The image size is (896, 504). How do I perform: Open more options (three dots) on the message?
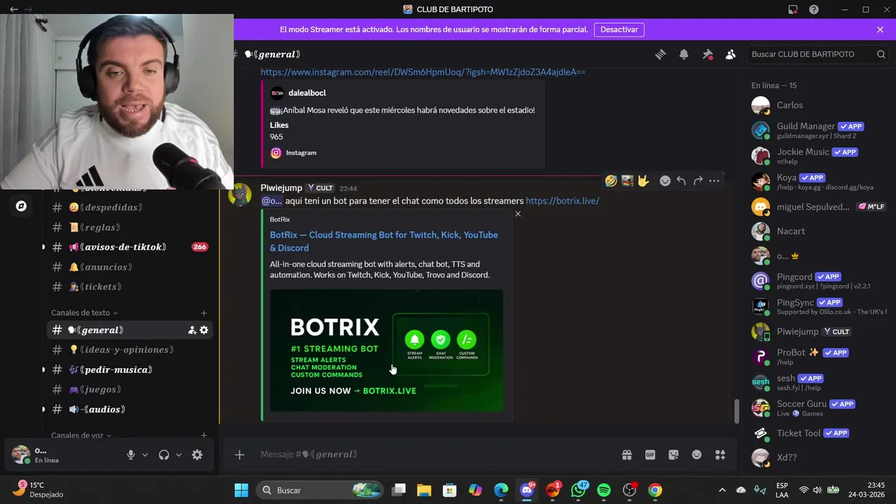(x=714, y=181)
